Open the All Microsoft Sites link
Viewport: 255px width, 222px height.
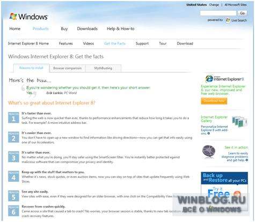[x=236, y=5]
